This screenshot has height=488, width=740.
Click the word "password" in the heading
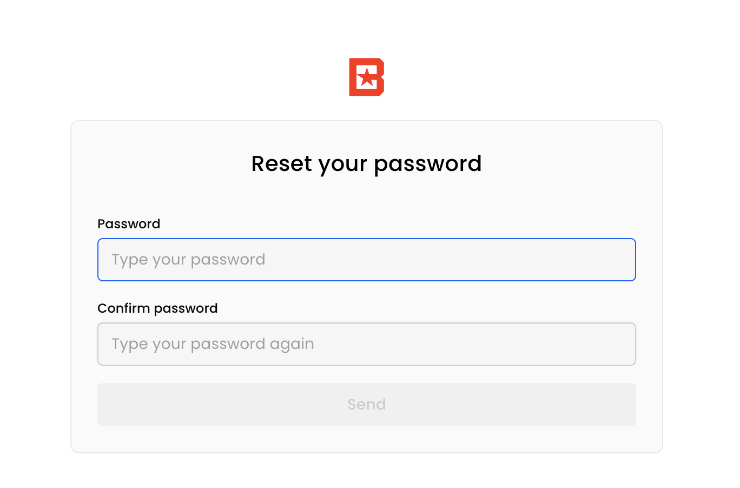coord(427,164)
